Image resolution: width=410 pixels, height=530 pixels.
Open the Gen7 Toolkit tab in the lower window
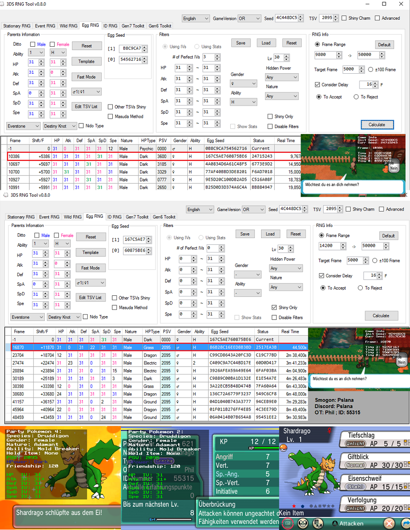pos(137,217)
